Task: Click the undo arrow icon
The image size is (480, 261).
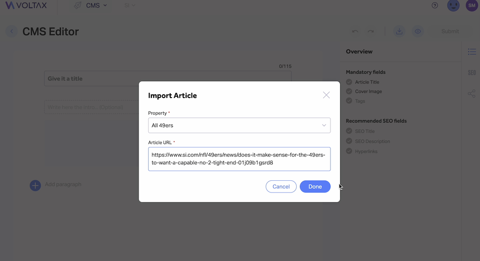Action: click(x=355, y=31)
